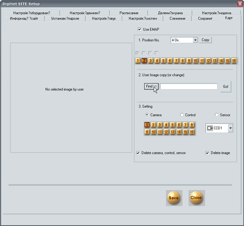Click the empty EMAP image preview area
Image resolution: width=244 pixels, height=226 pixels.
(71, 98)
